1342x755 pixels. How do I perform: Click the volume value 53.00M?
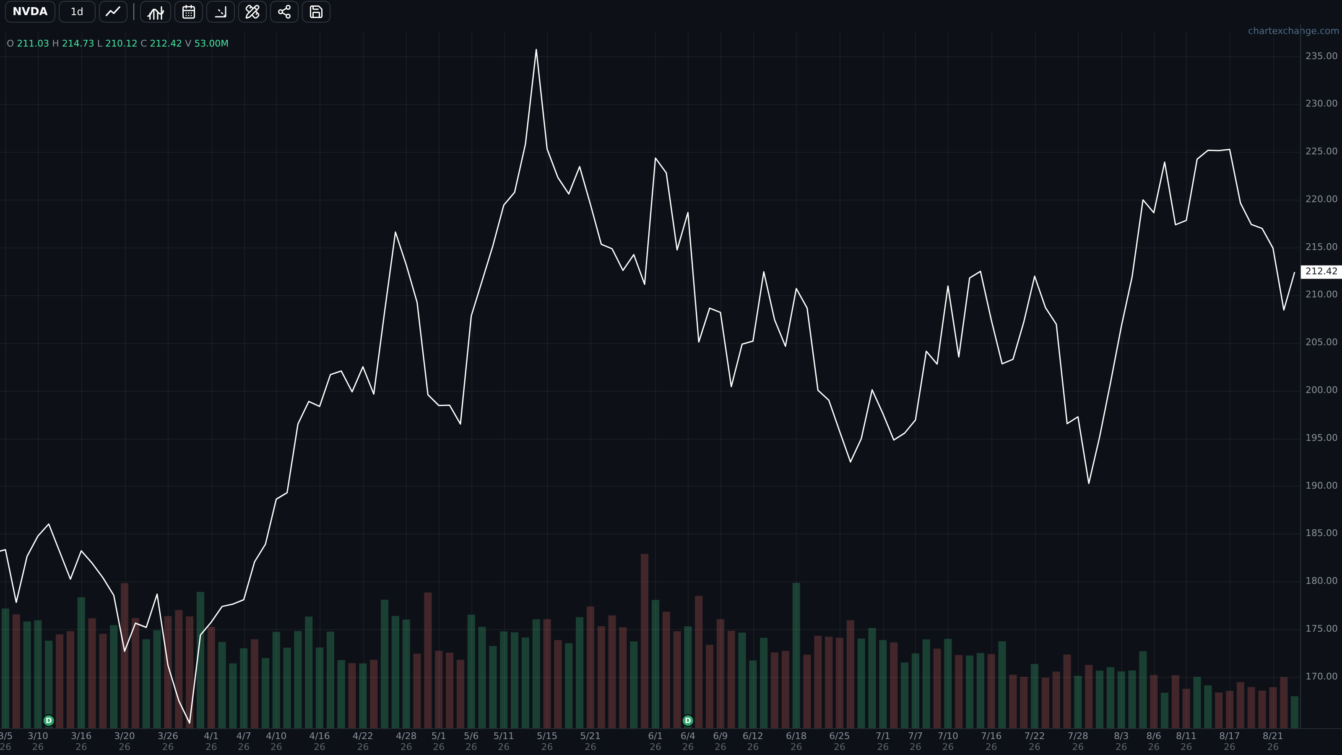click(211, 43)
